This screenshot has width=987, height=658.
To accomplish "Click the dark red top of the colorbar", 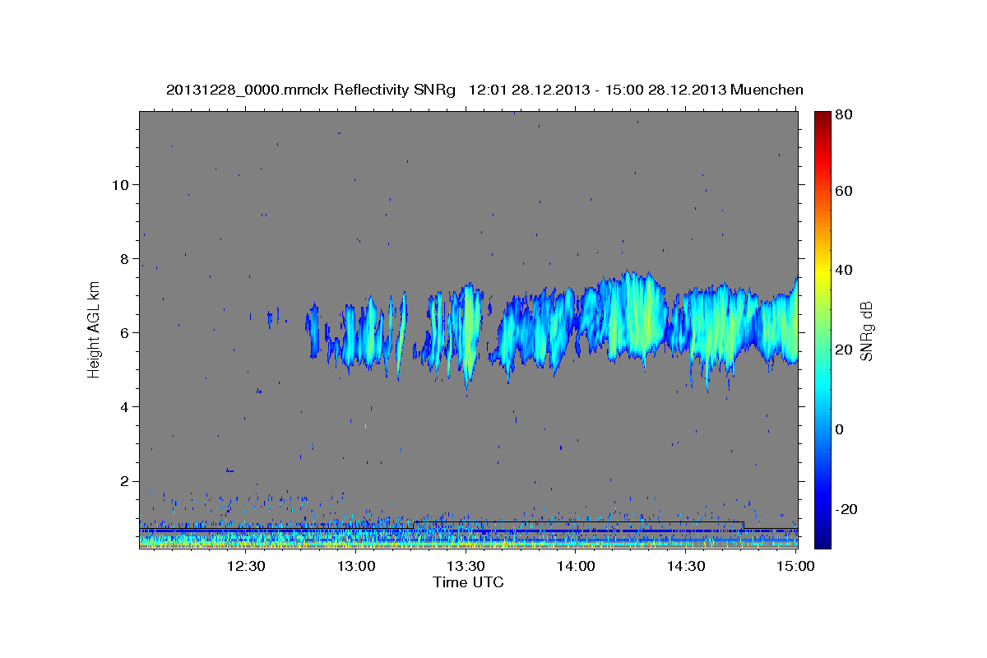I will tap(822, 119).
